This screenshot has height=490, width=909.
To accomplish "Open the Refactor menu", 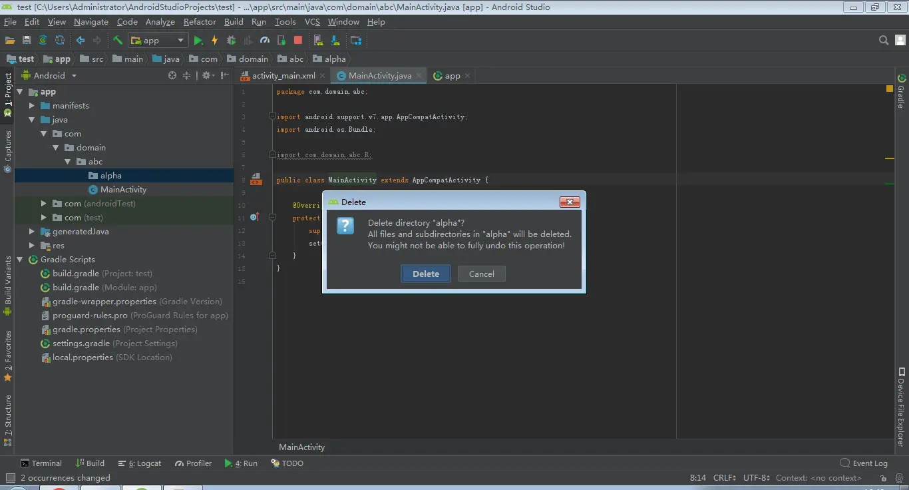I will click(200, 22).
